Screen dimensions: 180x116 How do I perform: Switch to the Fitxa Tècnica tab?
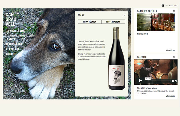(x=90, y=22)
